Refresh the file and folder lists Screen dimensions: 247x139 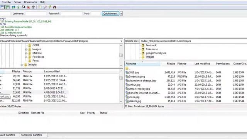14,7
